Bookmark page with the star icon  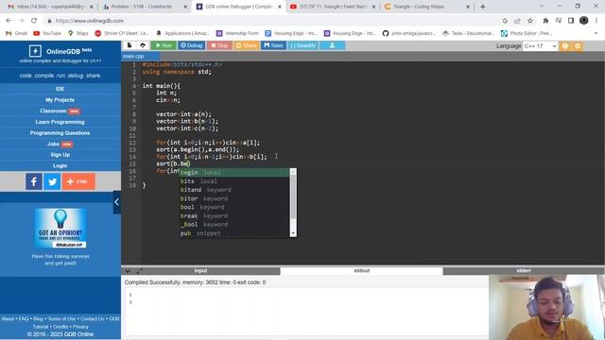click(530, 21)
